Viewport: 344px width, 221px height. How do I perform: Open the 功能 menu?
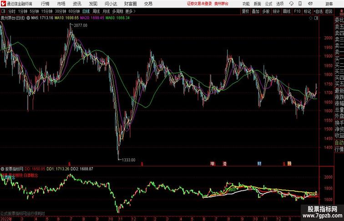(x=246, y=4)
